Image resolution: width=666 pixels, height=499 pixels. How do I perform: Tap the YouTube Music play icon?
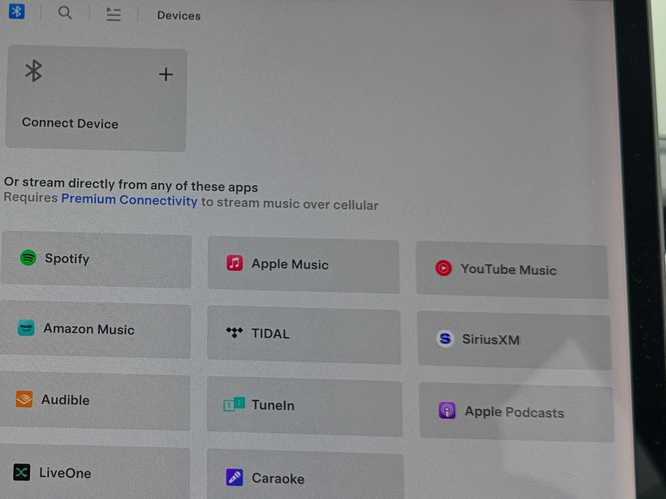coord(443,268)
